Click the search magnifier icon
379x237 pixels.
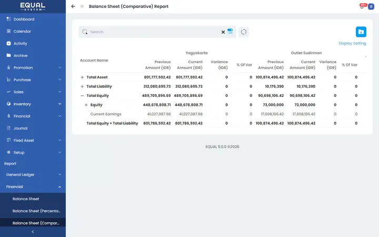tap(85, 32)
